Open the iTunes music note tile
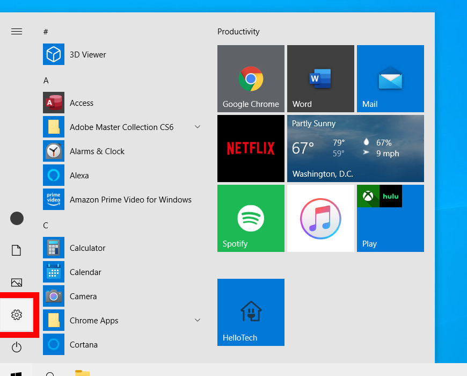This screenshot has height=376, width=467. tap(320, 219)
